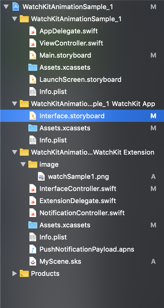Image resolution: width=164 pixels, height=308 pixels.
Task: Click the WatchKit App Assets.xcassets icon
Action: coord(33,128)
